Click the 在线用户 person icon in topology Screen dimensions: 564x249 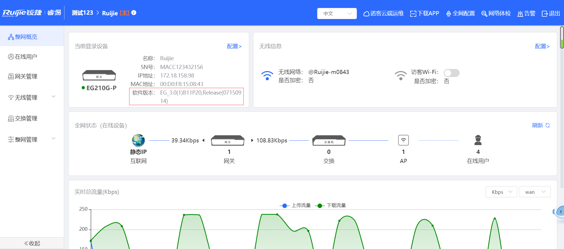478,140
